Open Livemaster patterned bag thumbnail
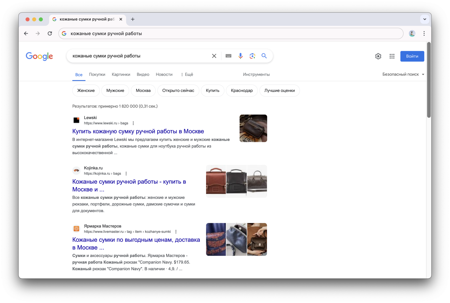This screenshot has width=450, height=303. click(216, 239)
